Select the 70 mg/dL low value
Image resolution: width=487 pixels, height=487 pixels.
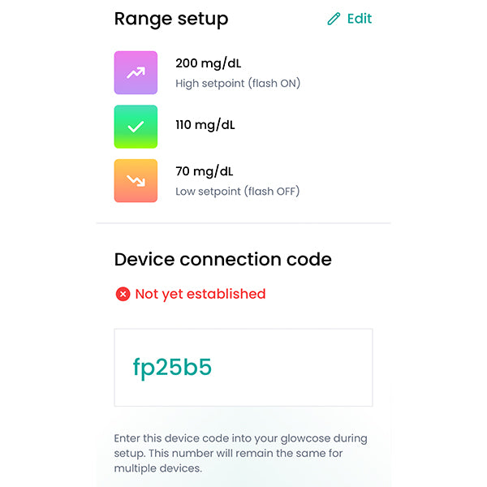coord(204,171)
